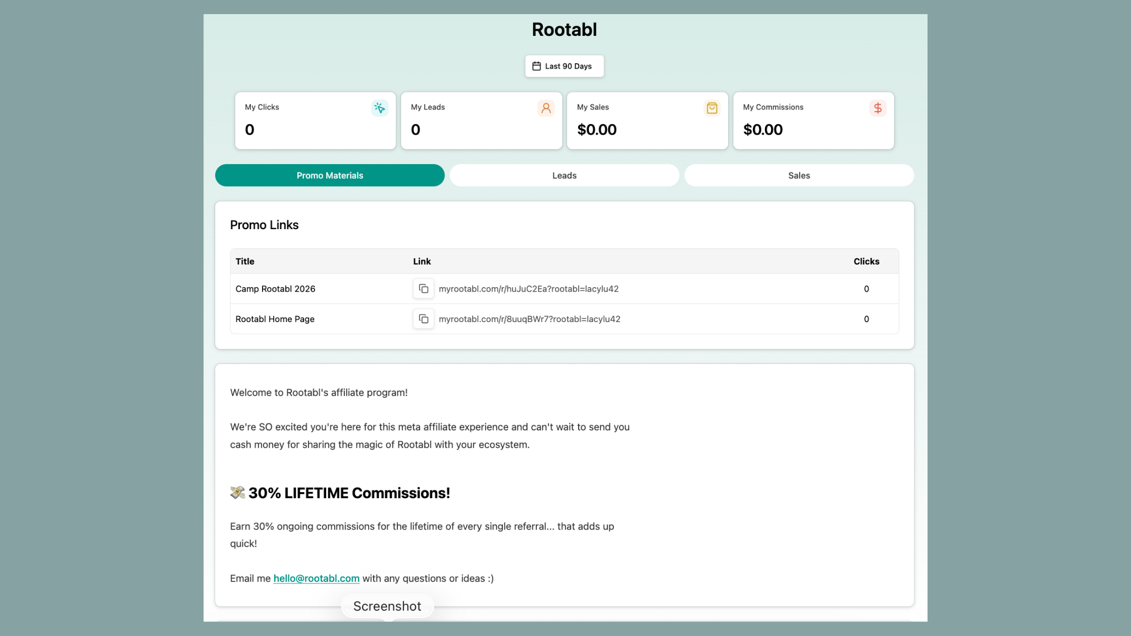The width and height of the screenshot is (1131, 636).
Task: Select the Rootabl Home Page link URL
Action: coord(529,319)
